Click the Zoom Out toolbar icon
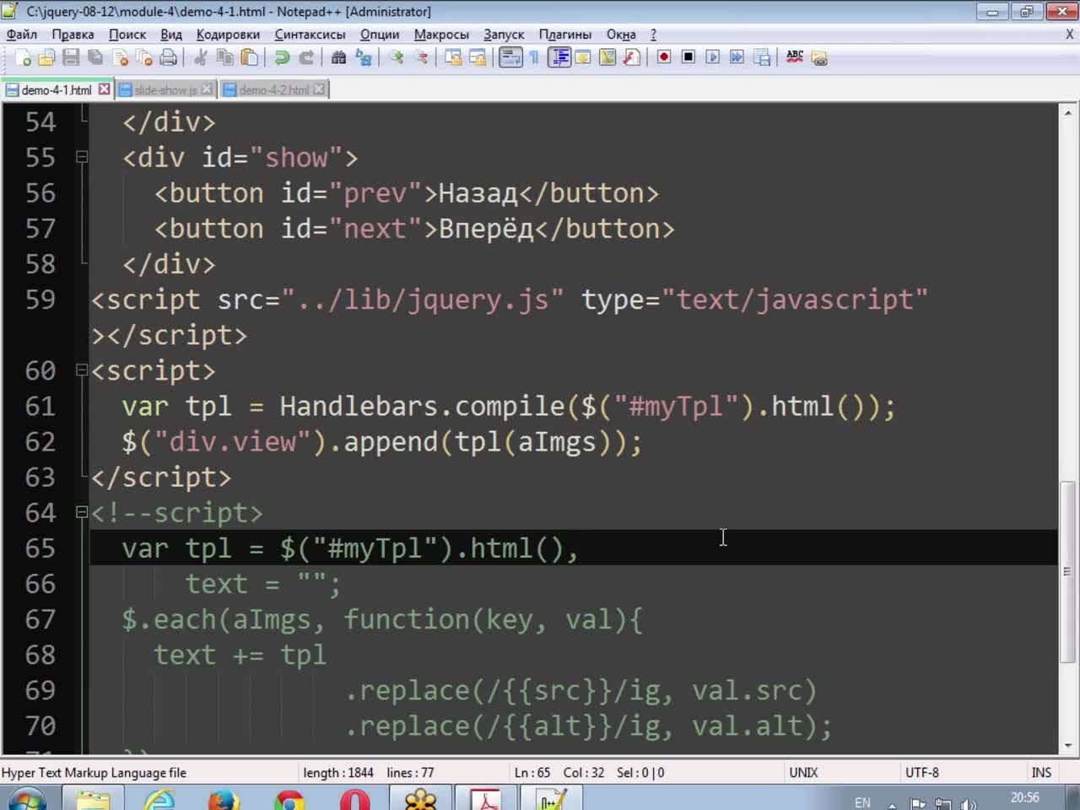The image size is (1080, 810). pos(421,57)
